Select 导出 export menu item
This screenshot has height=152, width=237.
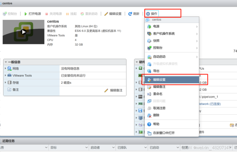tap(172, 71)
